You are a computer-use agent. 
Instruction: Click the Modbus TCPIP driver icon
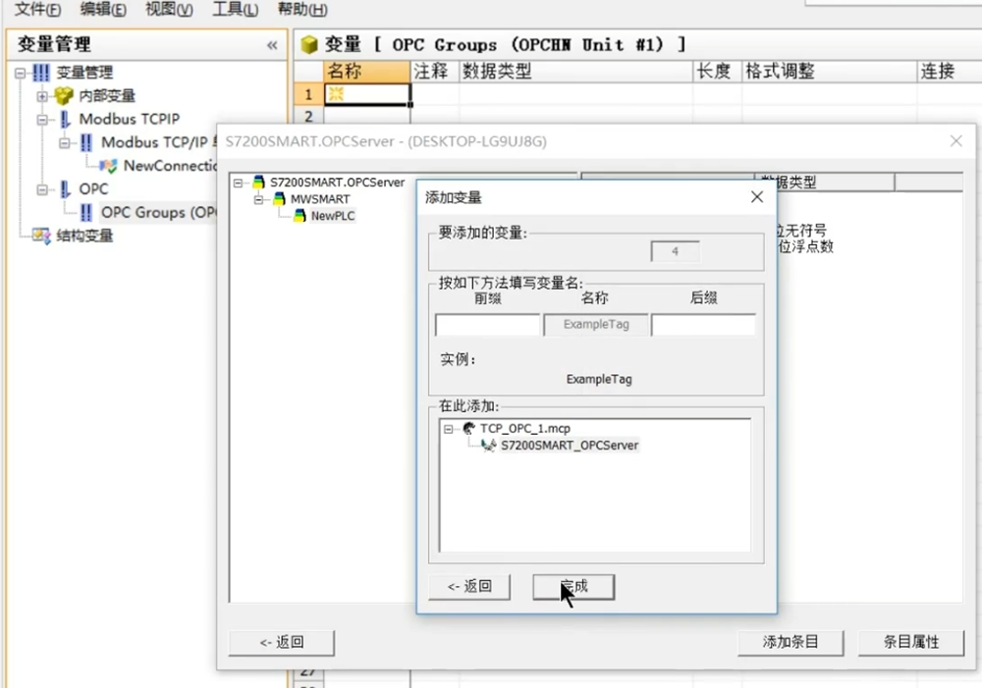click(65, 120)
